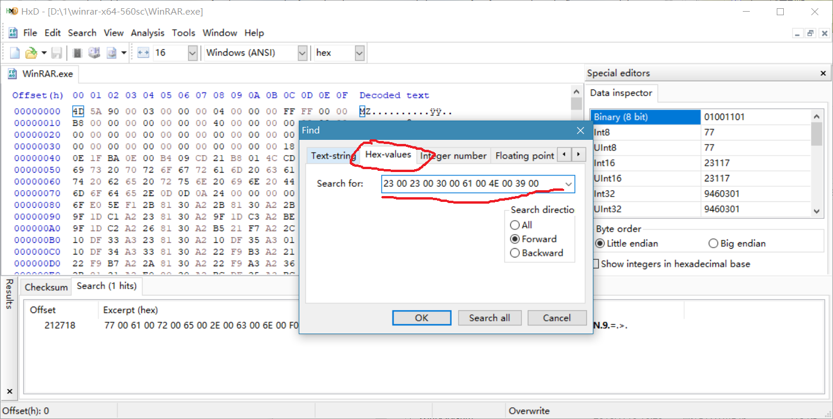Create a new file with toolbar icon
The height and width of the screenshot is (419, 833).
15,53
